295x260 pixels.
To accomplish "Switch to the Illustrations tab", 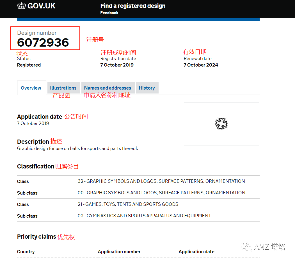I will click(x=63, y=88).
